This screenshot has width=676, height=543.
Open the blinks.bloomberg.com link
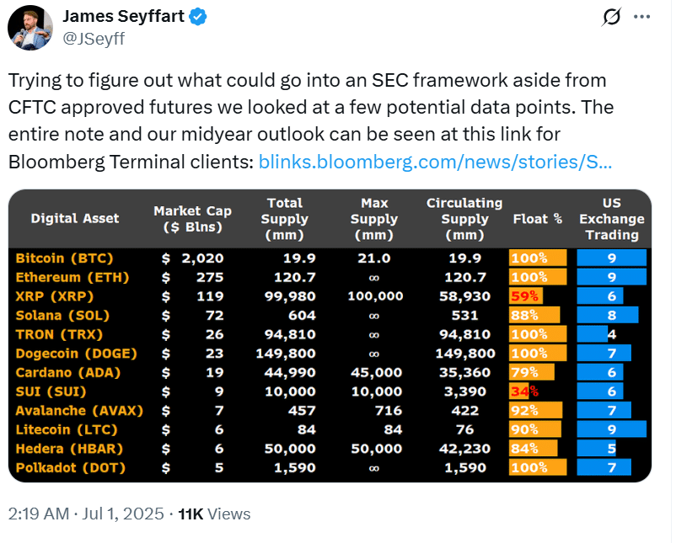point(435,162)
